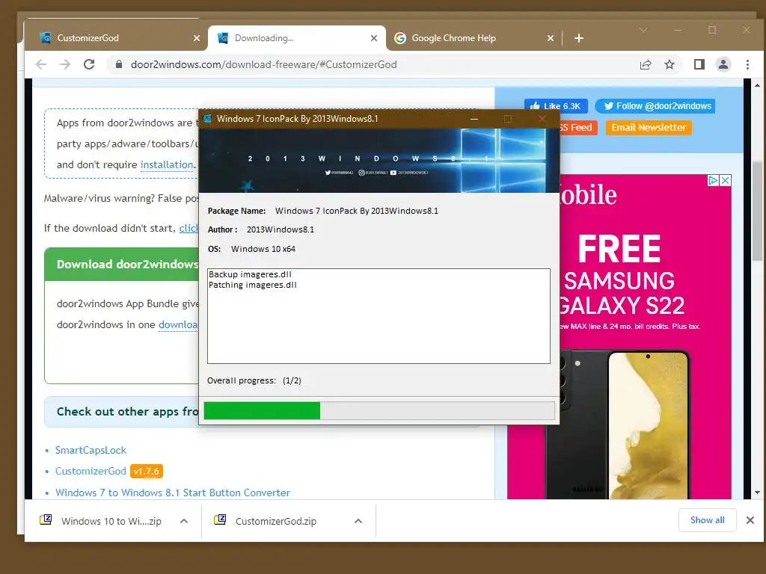Switch to the Google Chrome Help tab
The image size is (766, 574).
pos(474,38)
